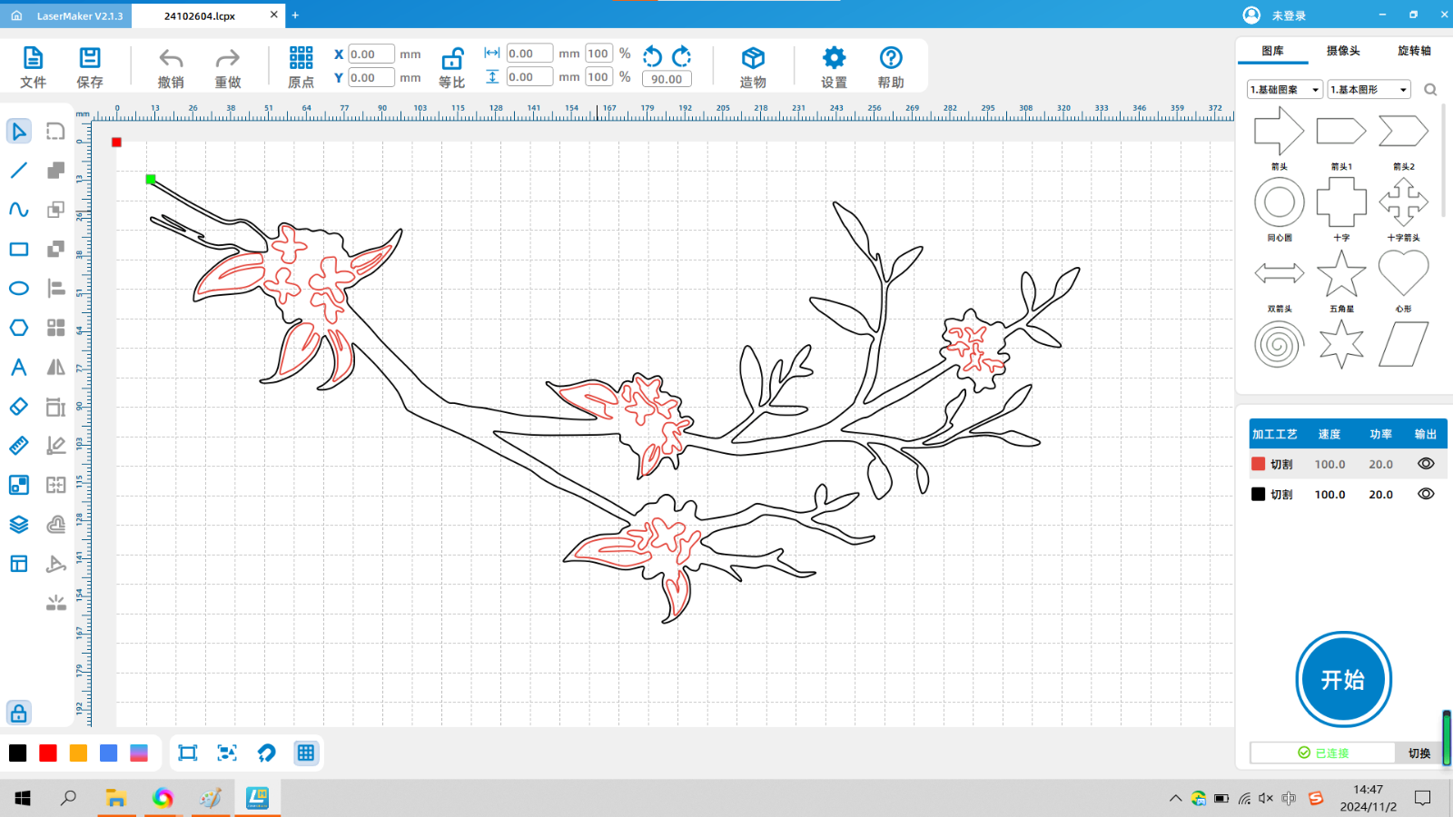Click the save file icon

[90, 60]
